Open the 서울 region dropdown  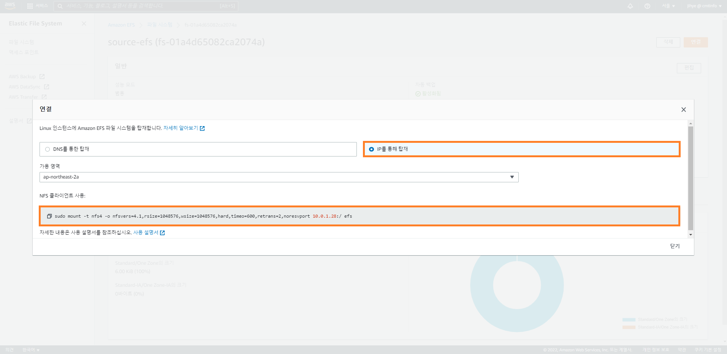coord(668,6)
